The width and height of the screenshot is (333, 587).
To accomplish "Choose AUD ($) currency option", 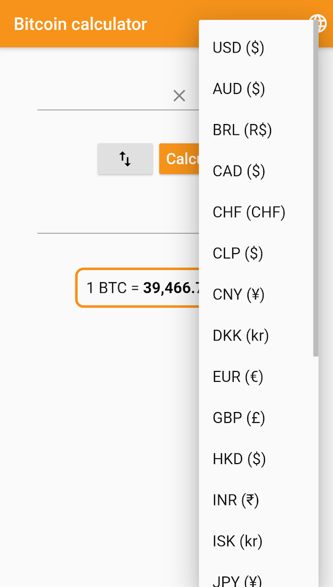I will pos(239,89).
